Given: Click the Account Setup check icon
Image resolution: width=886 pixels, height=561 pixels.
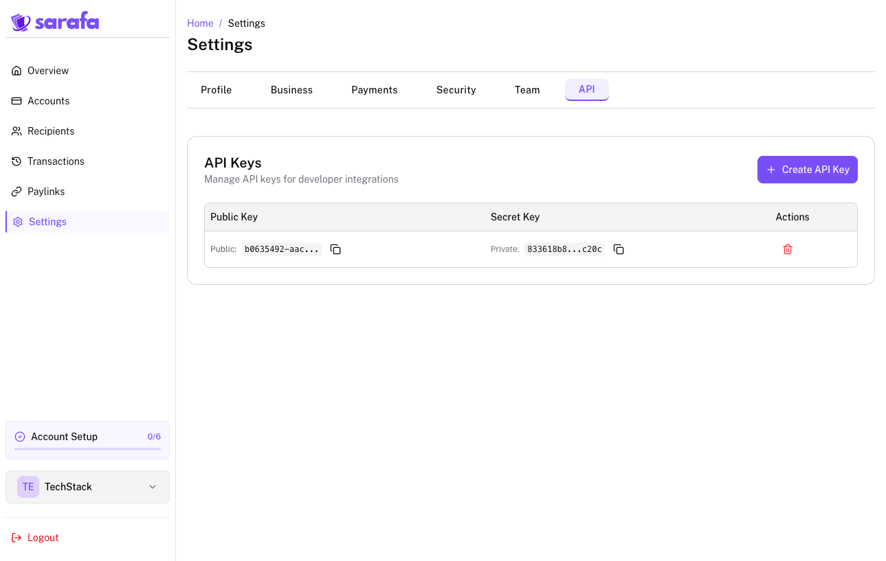Looking at the screenshot, I should click(x=20, y=437).
